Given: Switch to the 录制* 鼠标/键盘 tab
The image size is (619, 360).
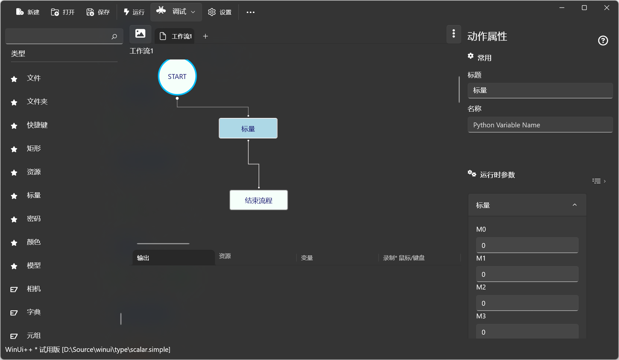Looking at the screenshot, I should [404, 258].
